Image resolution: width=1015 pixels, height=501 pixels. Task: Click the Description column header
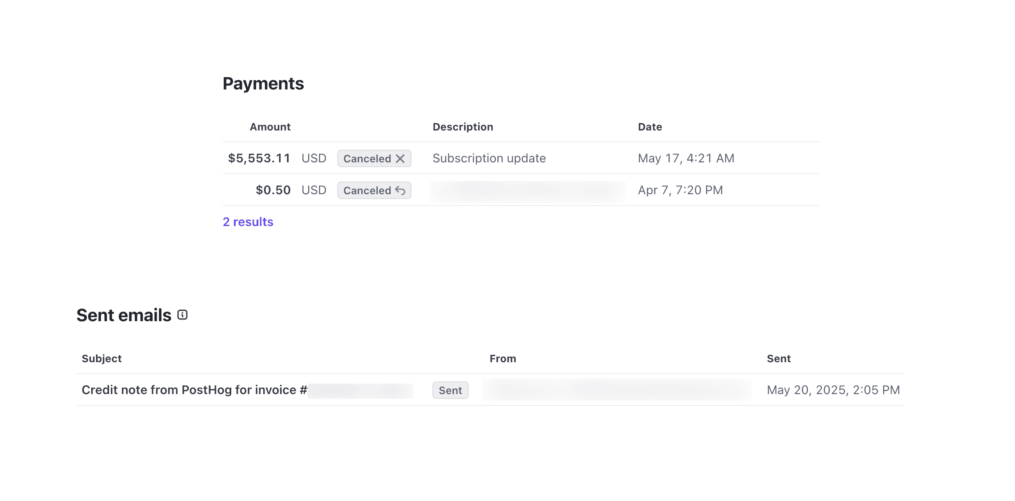(x=463, y=127)
